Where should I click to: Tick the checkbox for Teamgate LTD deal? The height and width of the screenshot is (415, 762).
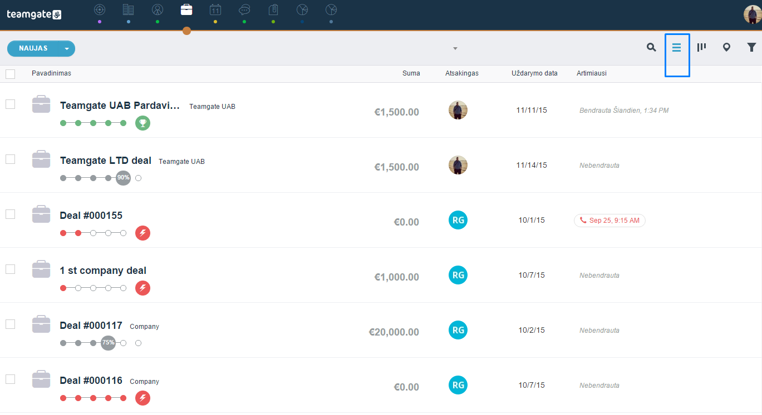(10, 159)
